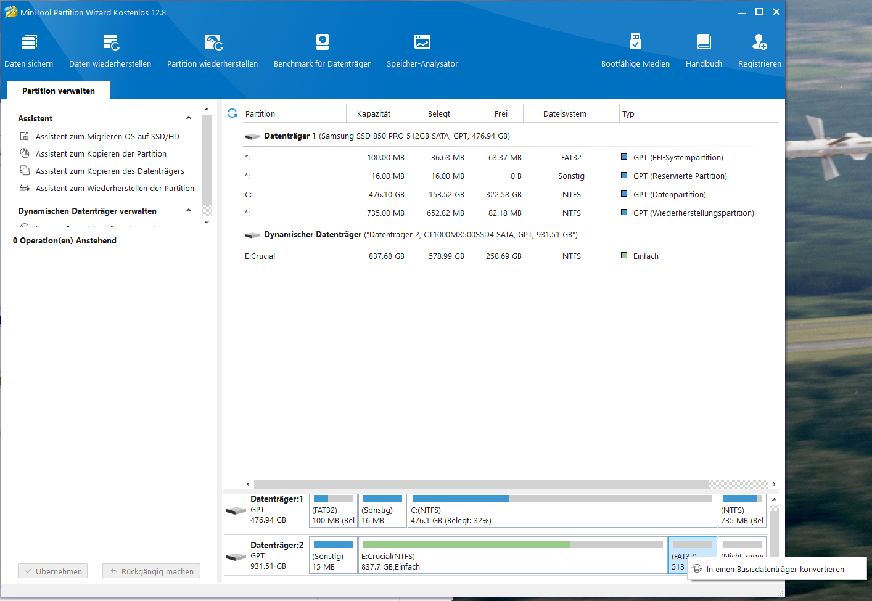Open Partition wiederherstellen tool
This screenshot has width=872, height=601.
213,51
